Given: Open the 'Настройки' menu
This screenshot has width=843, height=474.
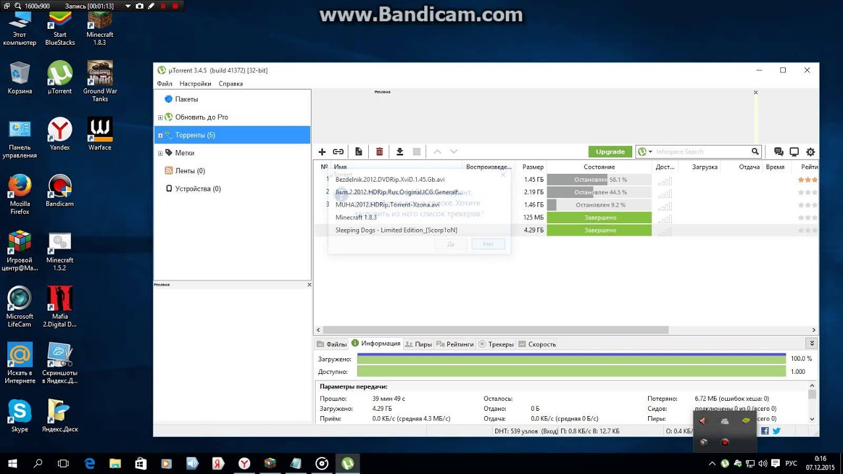Looking at the screenshot, I should tap(195, 84).
